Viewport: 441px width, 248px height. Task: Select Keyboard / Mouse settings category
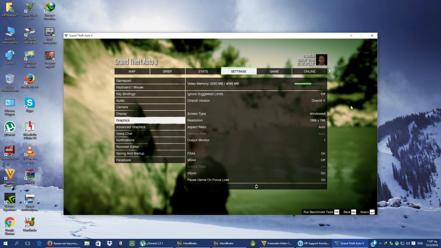[x=150, y=87]
